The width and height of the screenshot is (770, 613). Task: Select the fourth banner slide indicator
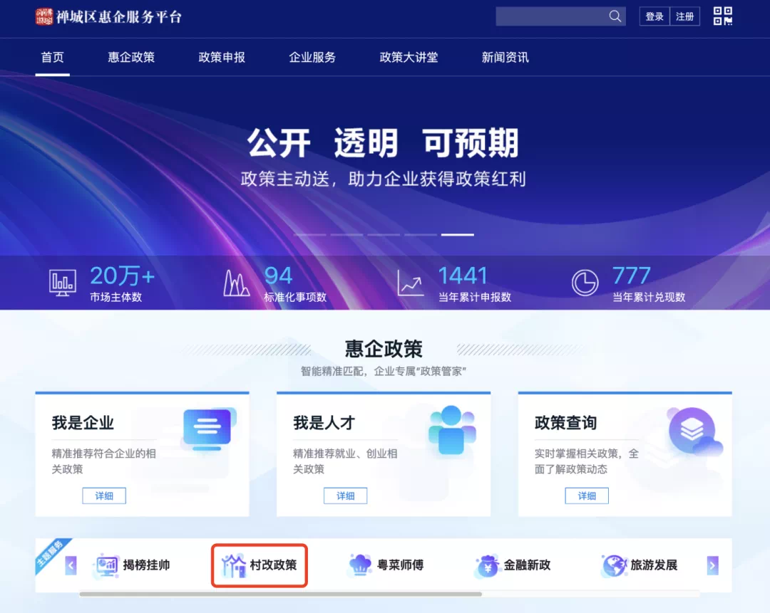coord(421,235)
